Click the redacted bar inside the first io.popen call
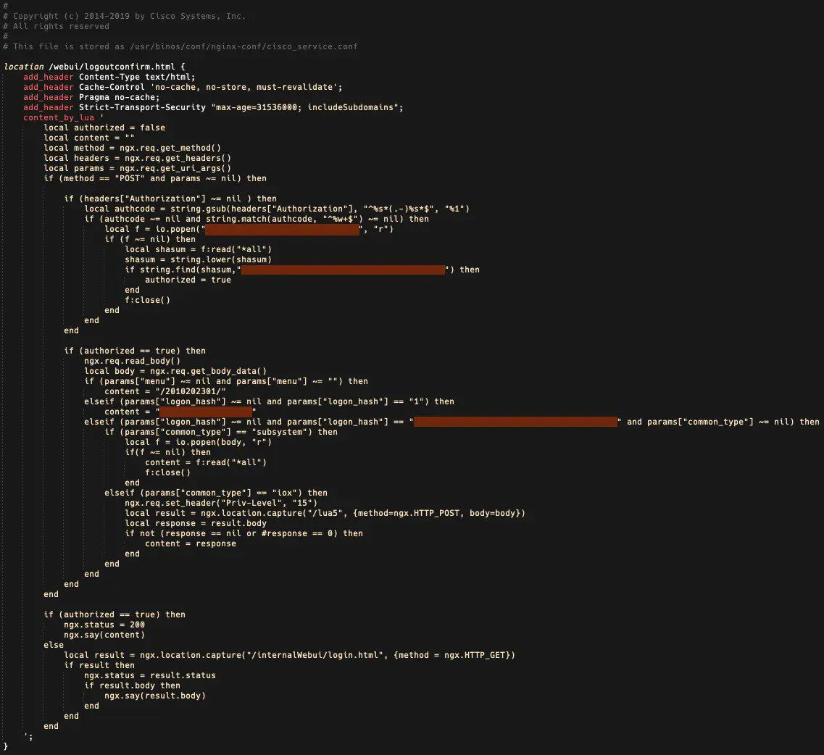The height and width of the screenshot is (755, 824). coord(282,229)
